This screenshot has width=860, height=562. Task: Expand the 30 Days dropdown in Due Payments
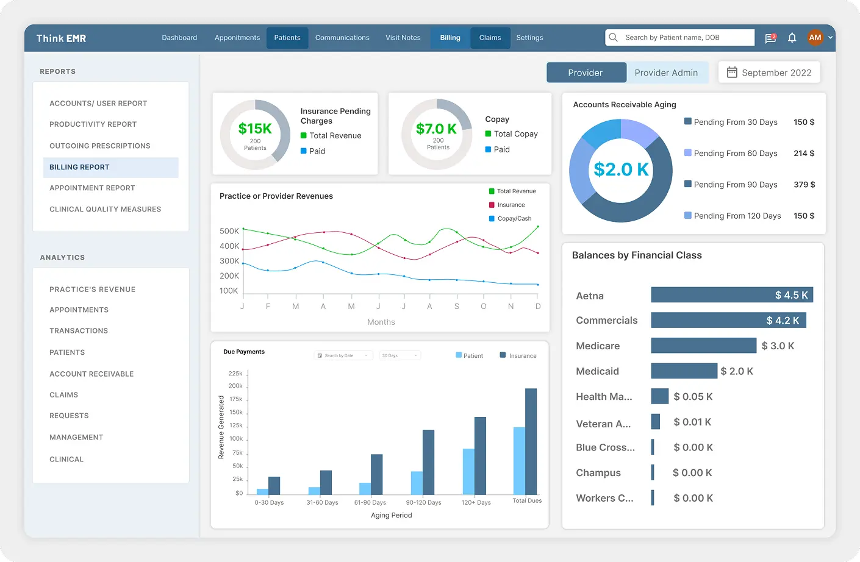tap(400, 355)
